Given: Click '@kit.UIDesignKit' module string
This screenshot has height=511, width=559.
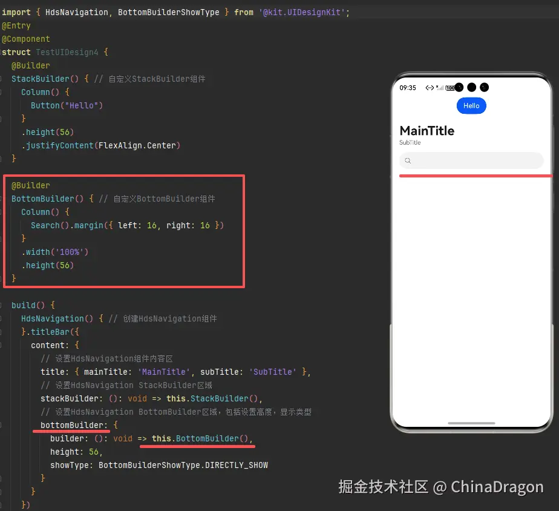Looking at the screenshot, I should click(x=302, y=12).
